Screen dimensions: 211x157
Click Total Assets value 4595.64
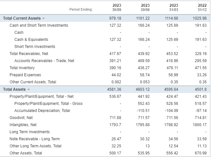pos(171,89)
